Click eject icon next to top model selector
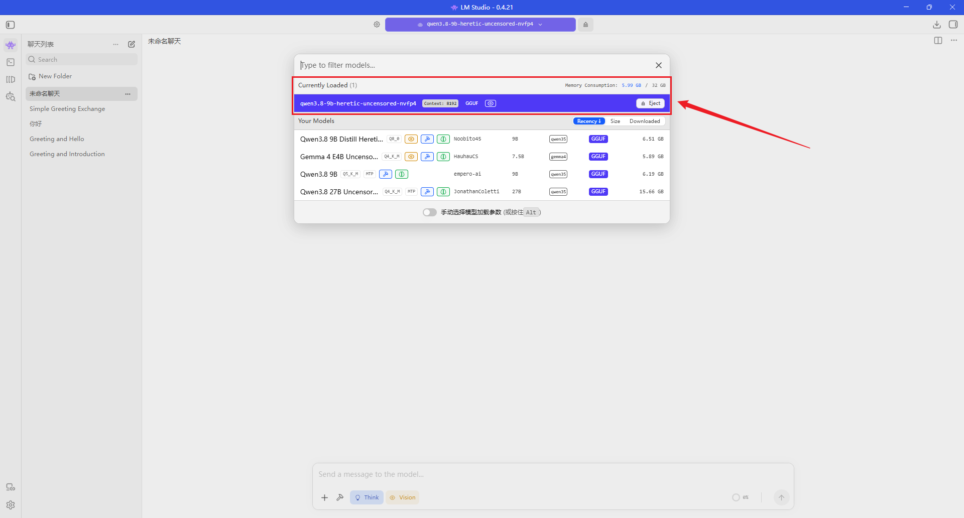 click(x=585, y=24)
